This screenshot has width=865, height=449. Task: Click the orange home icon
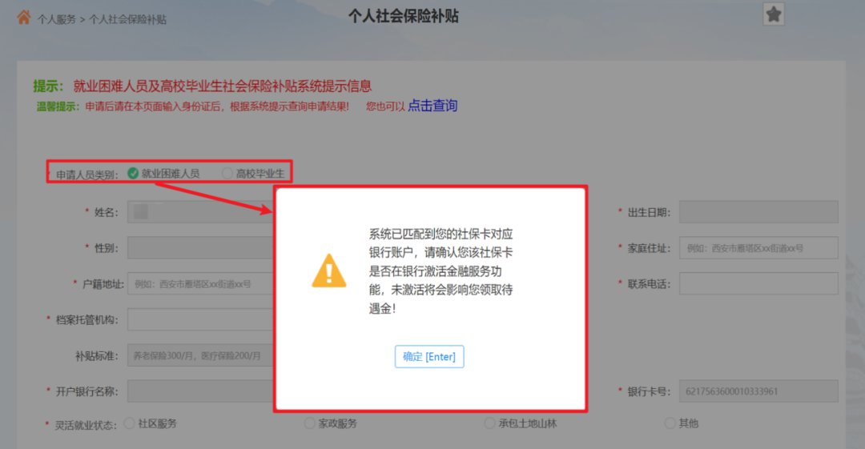[24, 18]
